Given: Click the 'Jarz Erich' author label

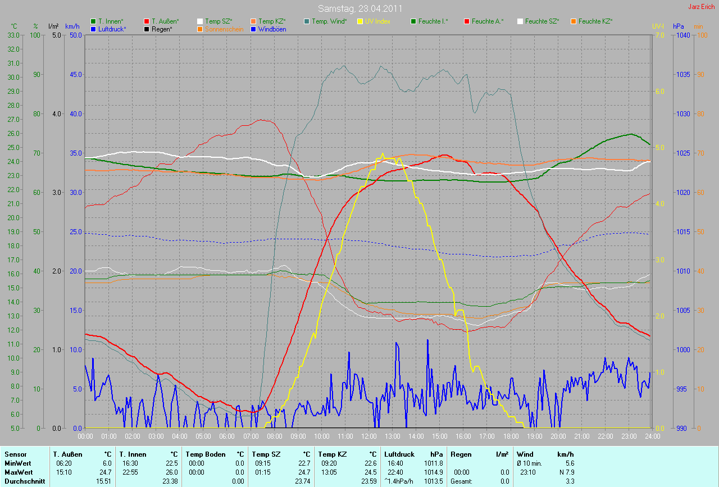Looking at the screenshot, I should (702, 7).
